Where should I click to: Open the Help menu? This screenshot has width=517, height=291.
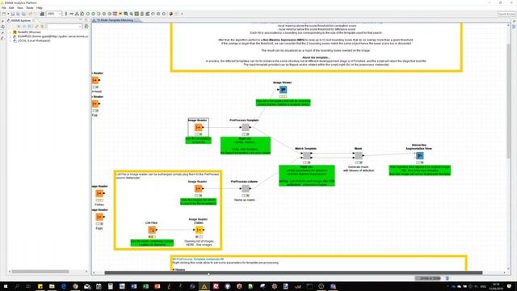point(40,7)
